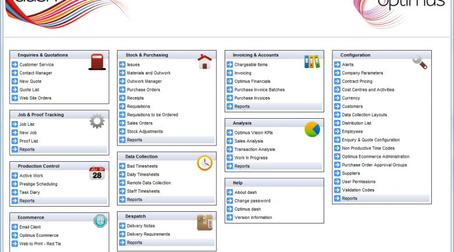The height and width of the screenshot is (252, 454).
Task: Click the pie chart icon in Analysis
Action: coord(312,129)
